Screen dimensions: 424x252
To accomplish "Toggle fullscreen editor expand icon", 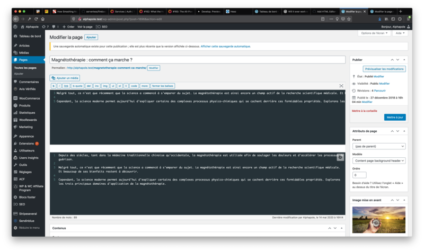I will point(341,86).
